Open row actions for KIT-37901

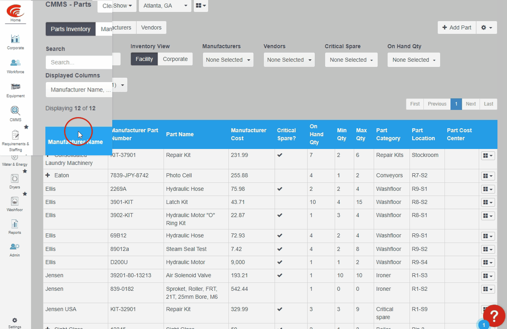(x=488, y=156)
